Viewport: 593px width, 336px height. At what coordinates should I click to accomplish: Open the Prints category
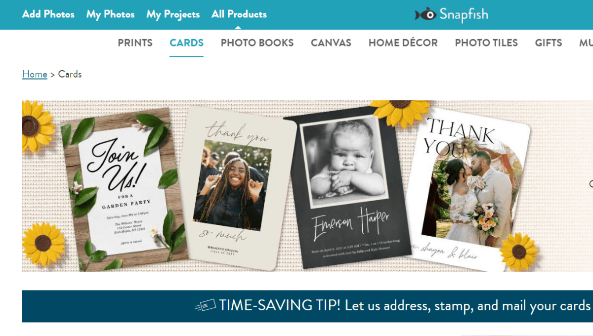pyautogui.click(x=135, y=43)
